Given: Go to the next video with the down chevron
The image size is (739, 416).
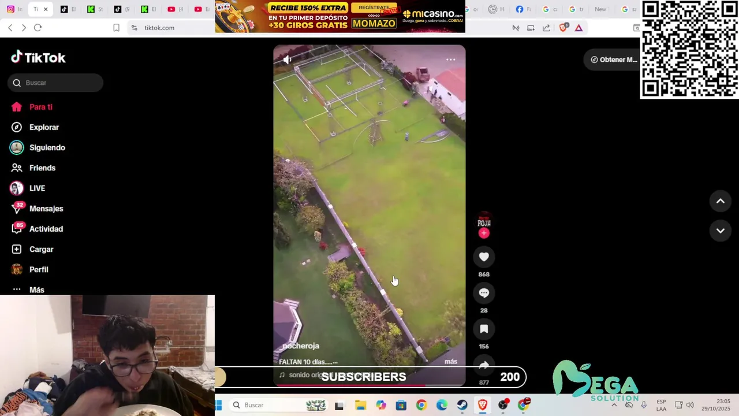Looking at the screenshot, I should tap(720, 231).
